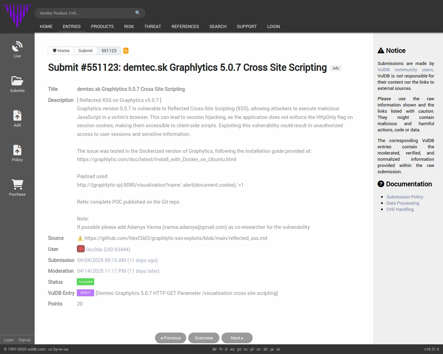Click the 551123 breadcrumb
The width and height of the screenshot is (443, 354).
(x=109, y=51)
